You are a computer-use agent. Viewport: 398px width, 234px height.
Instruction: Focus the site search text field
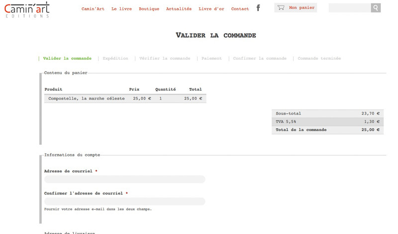350,8
